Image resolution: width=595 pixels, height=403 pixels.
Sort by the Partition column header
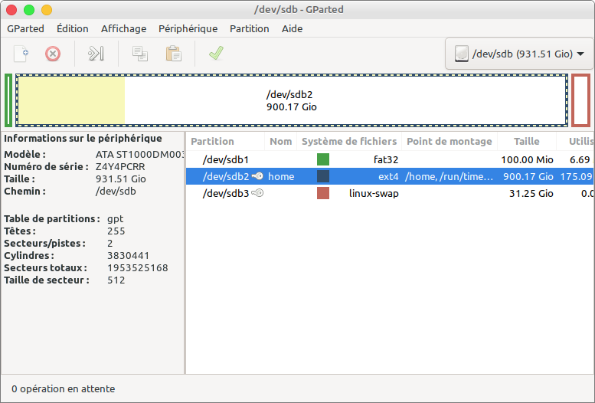point(225,141)
